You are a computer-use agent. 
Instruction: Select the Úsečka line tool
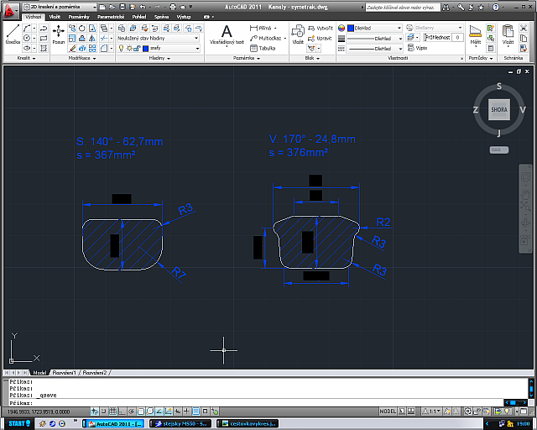point(13,34)
